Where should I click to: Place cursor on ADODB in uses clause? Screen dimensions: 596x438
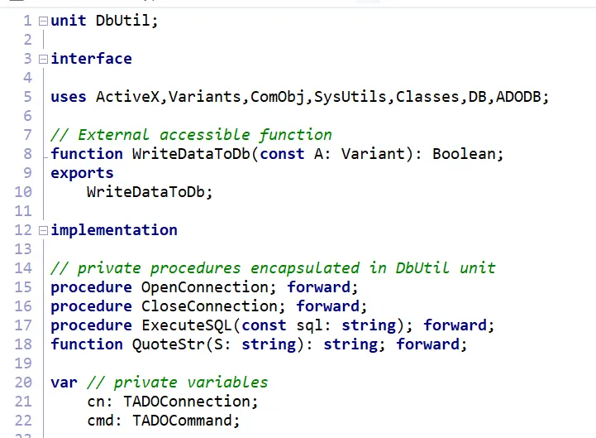(x=518, y=97)
